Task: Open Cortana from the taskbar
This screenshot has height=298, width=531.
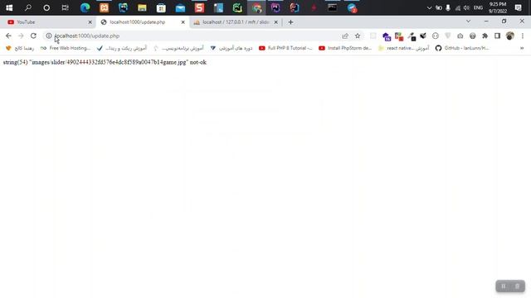Action: [46, 7]
